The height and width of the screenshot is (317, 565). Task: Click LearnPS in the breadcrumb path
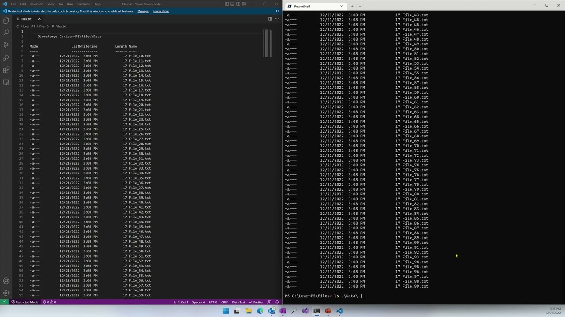coord(29,26)
